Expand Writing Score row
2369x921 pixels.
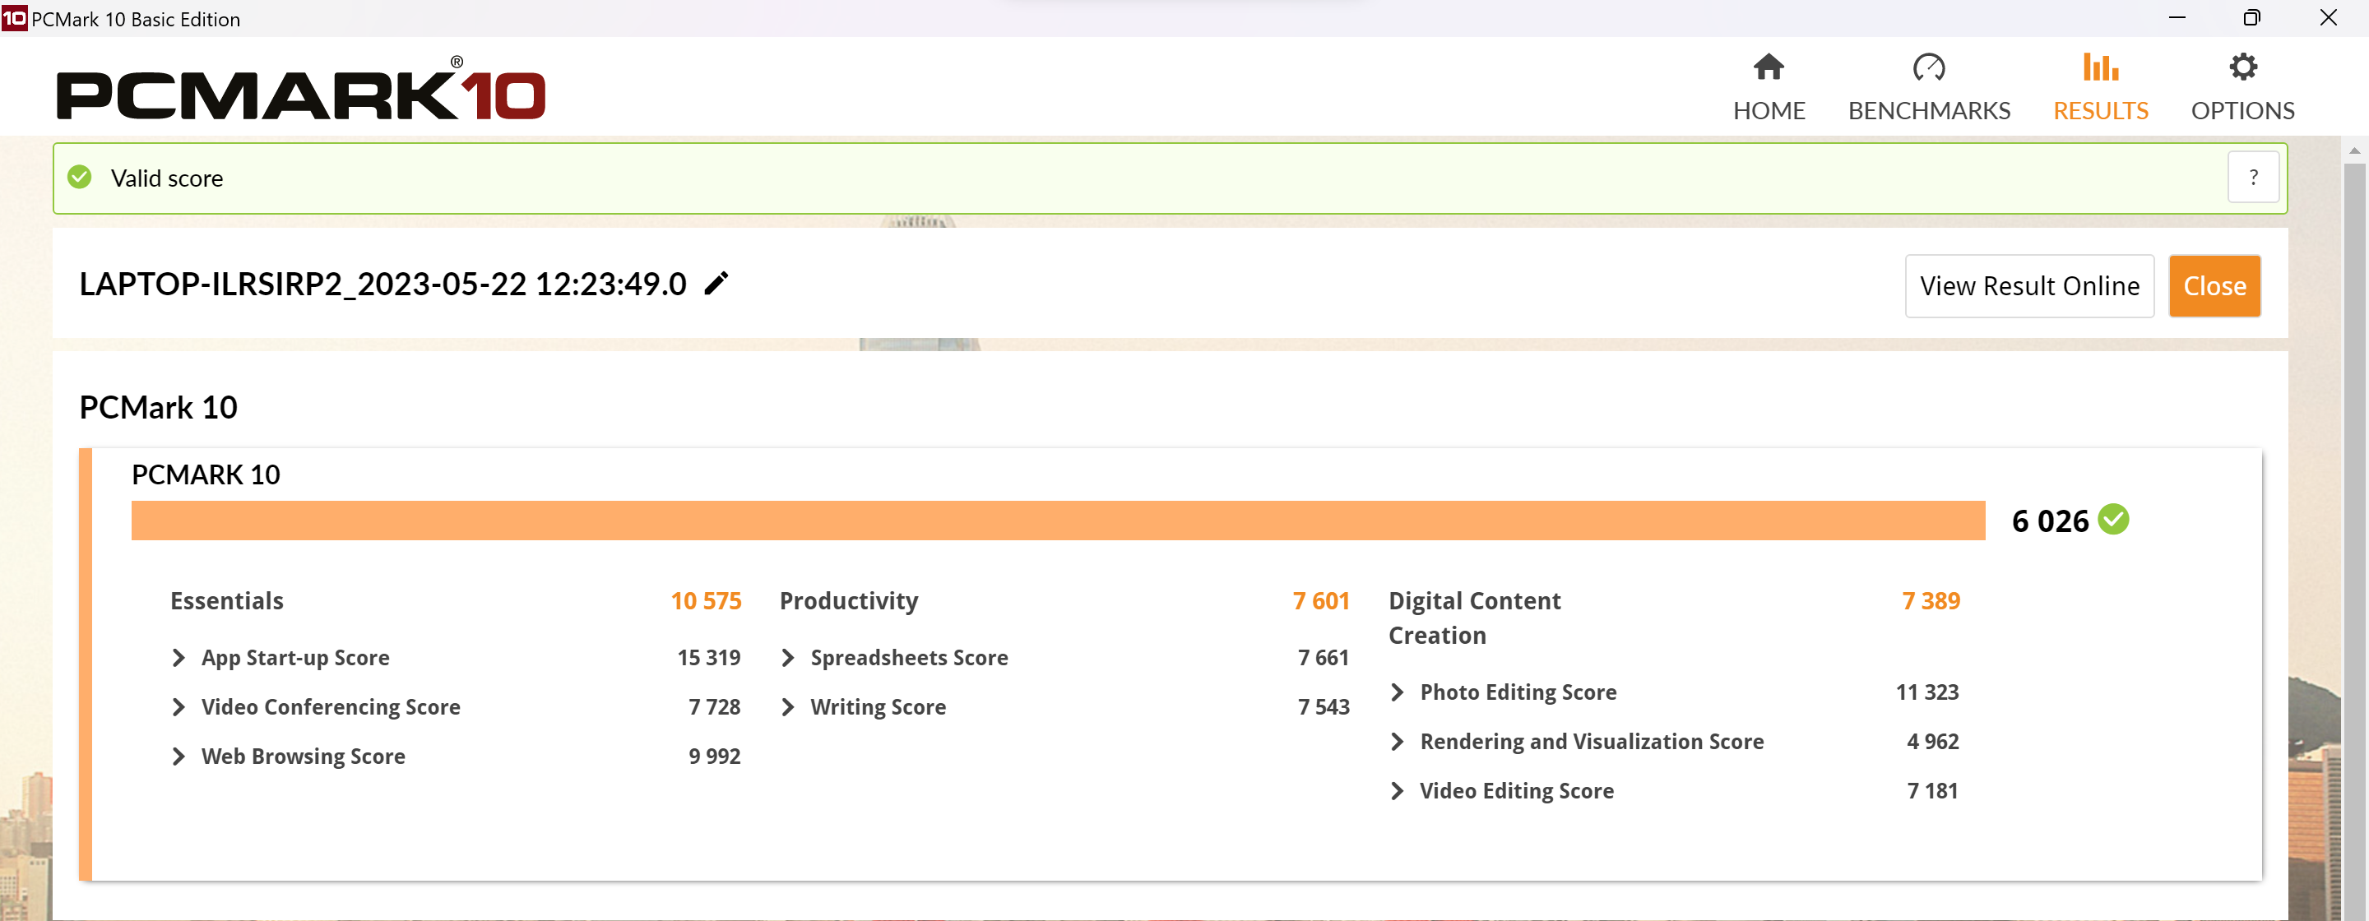[787, 707]
